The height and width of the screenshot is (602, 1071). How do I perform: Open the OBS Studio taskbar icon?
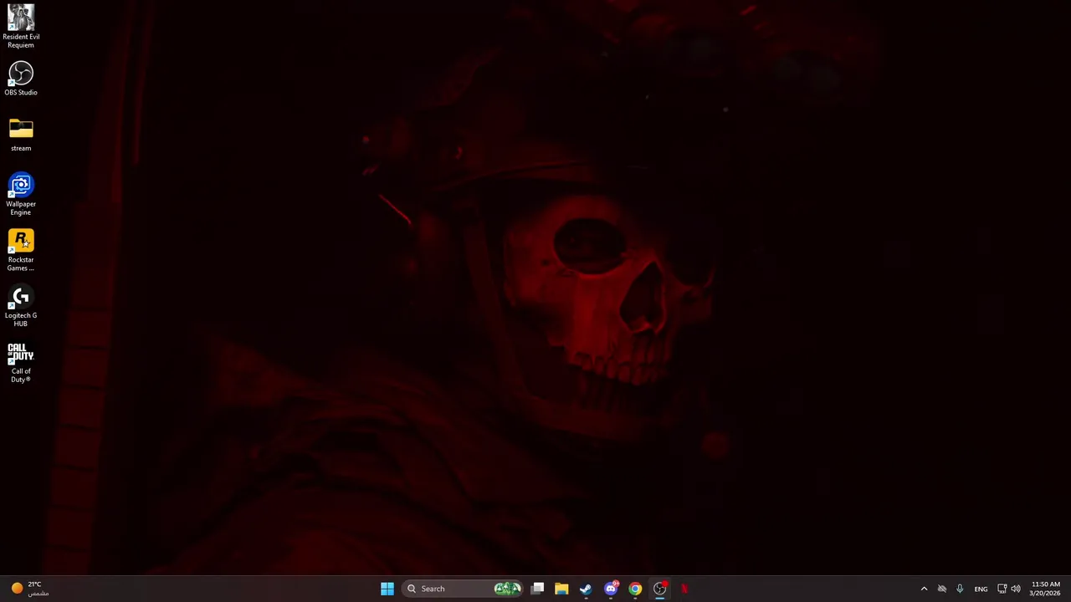(660, 589)
